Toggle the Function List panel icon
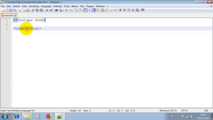213x120 pixels. tap(106, 10)
